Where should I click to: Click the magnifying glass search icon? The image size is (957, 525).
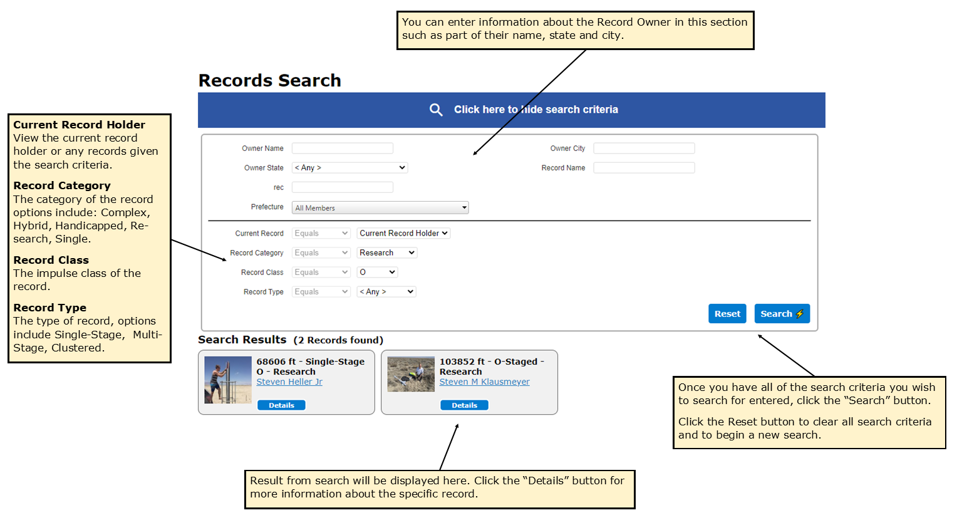tap(437, 109)
